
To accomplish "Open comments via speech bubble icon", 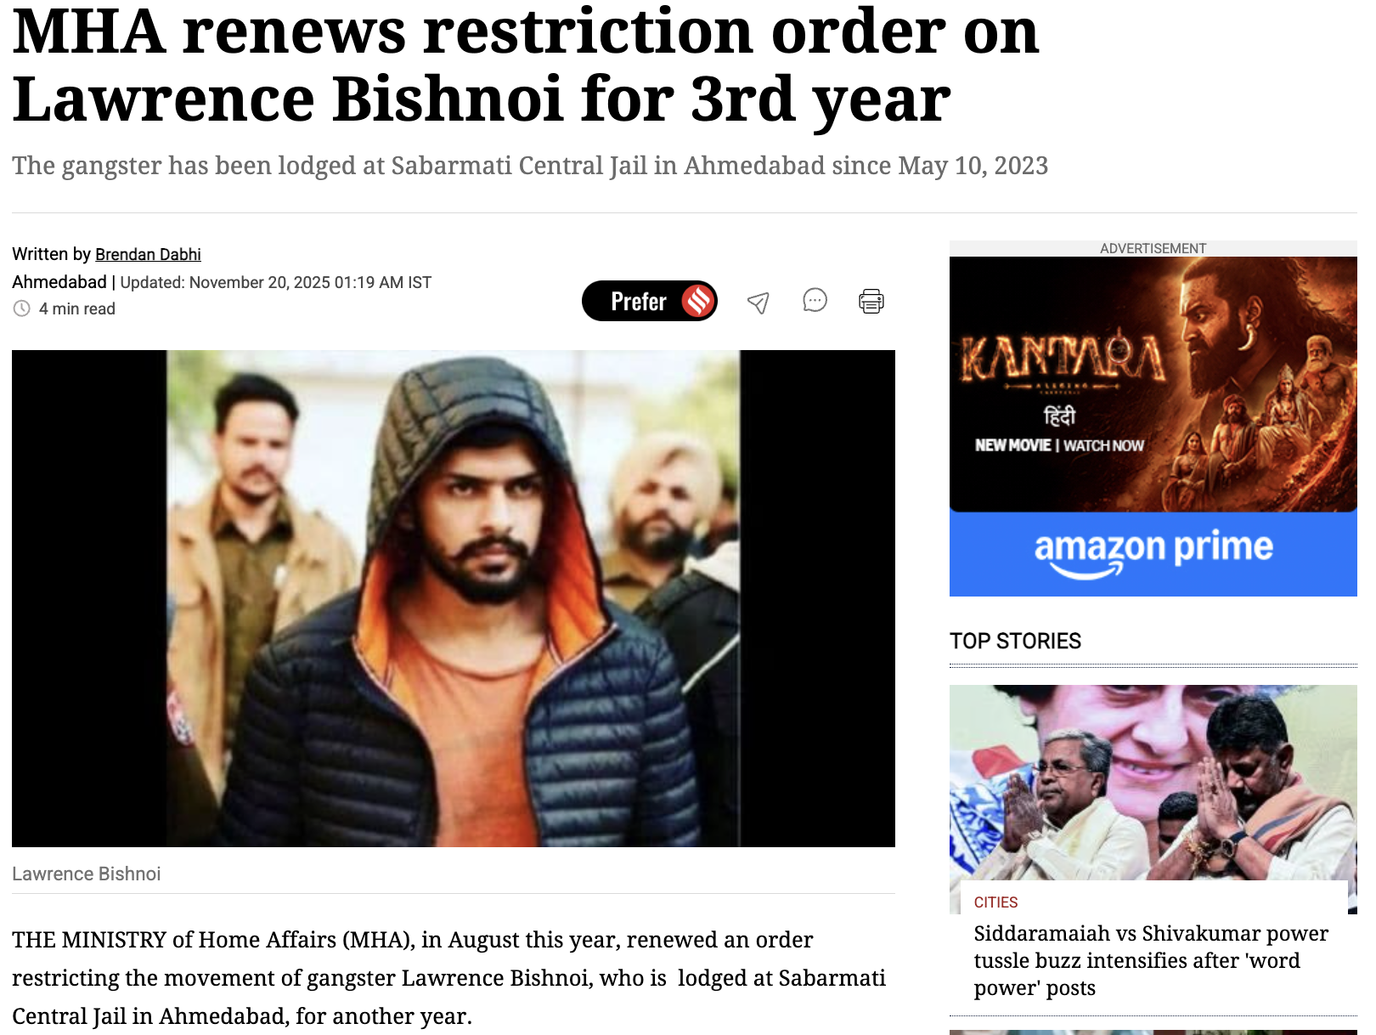I will 815,300.
